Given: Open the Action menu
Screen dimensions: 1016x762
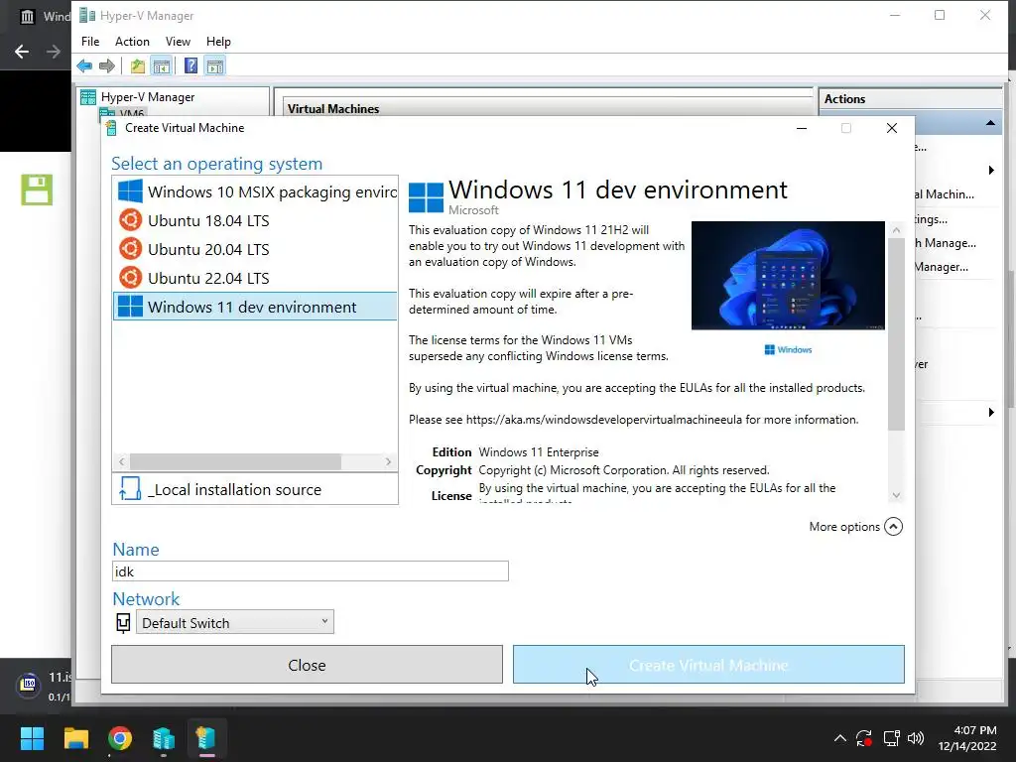Looking at the screenshot, I should click(132, 42).
